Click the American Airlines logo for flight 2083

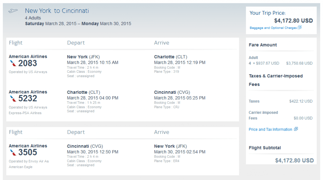13,63
